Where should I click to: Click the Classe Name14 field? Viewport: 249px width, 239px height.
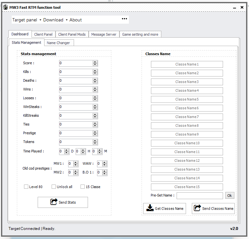tap(187, 178)
